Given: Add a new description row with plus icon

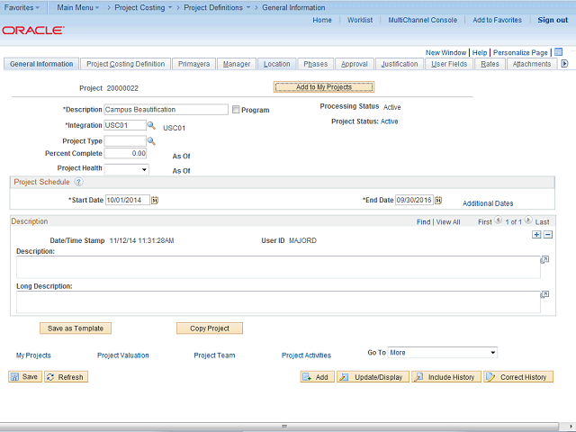Looking at the screenshot, I should [537, 234].
